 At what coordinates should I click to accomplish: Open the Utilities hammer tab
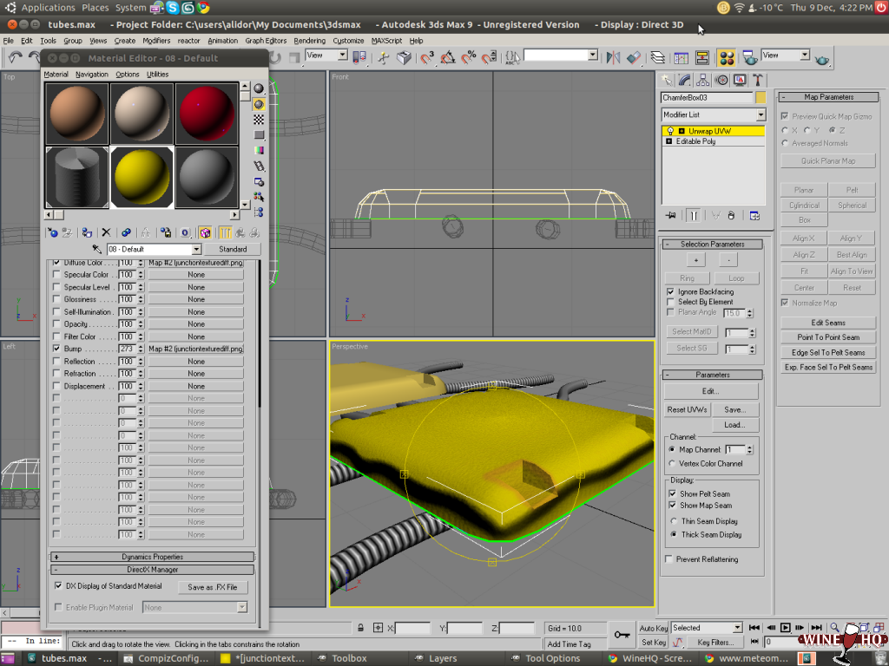[x=757, y=80]
